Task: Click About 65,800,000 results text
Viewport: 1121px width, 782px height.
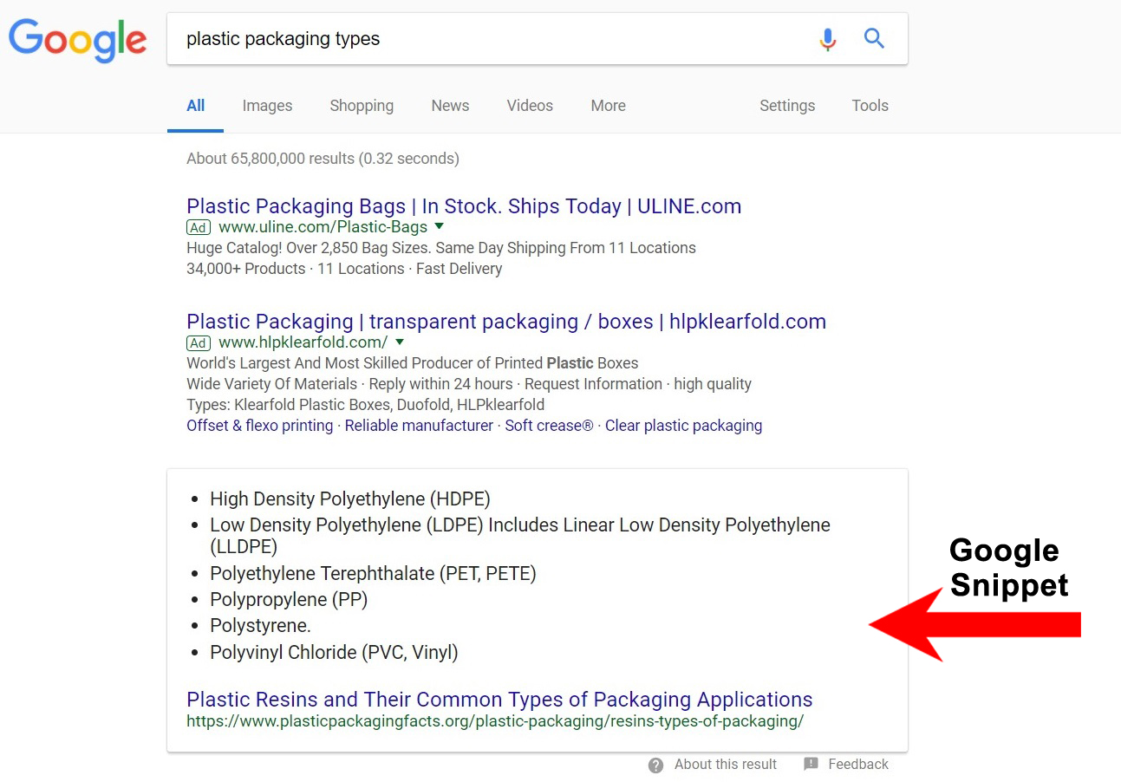Action: click(323, 159)
